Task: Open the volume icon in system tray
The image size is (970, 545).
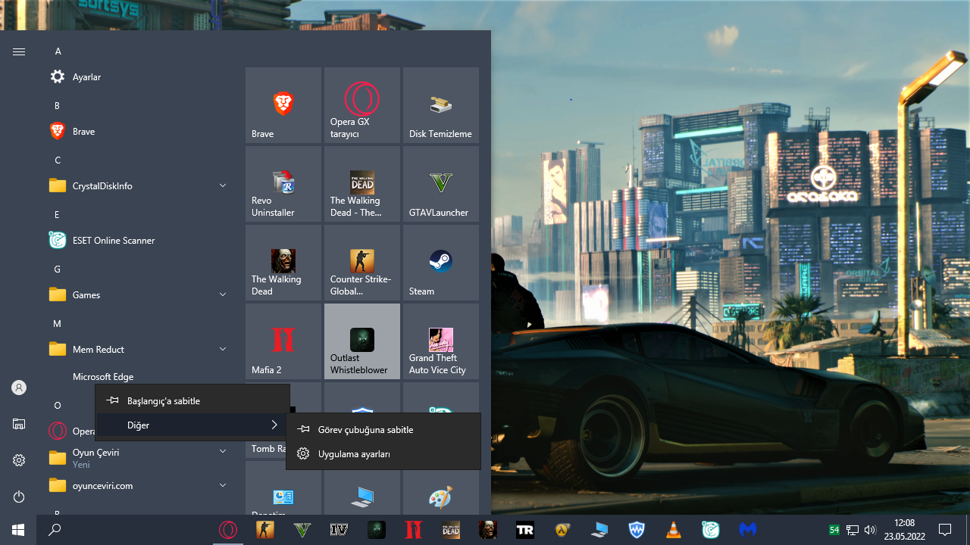Action: 869,530
